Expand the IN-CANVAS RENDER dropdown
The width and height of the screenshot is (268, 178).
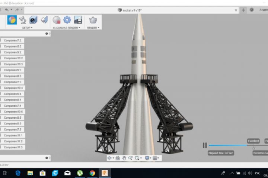(x=67, y=28)
